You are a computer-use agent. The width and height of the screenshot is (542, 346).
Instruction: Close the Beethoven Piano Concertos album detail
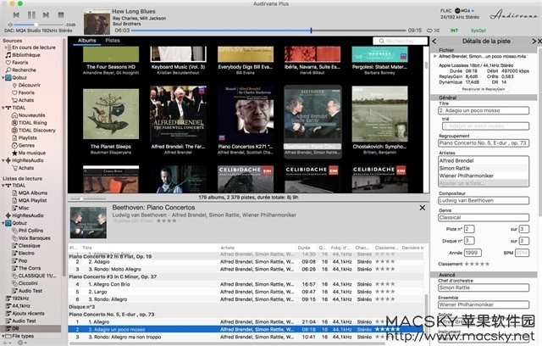pos(422,208)
